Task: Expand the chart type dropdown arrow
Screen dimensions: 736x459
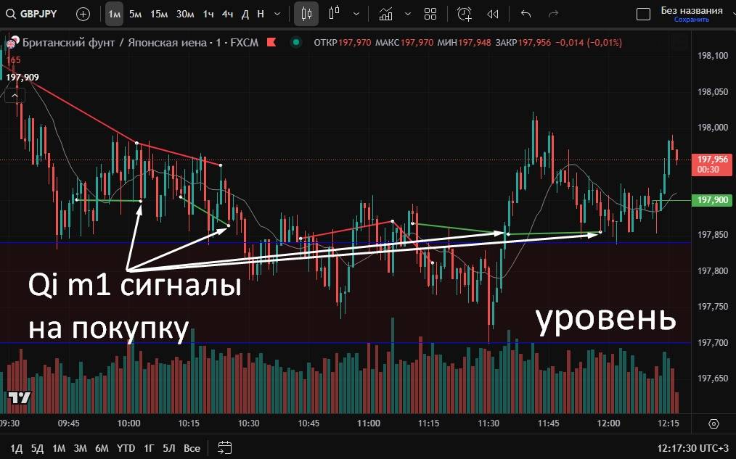Action: pos(356,14)
